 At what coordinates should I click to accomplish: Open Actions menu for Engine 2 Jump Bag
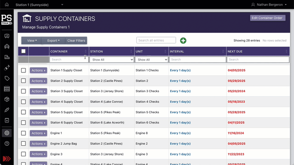pyautogui.click(x=38, y=143)
